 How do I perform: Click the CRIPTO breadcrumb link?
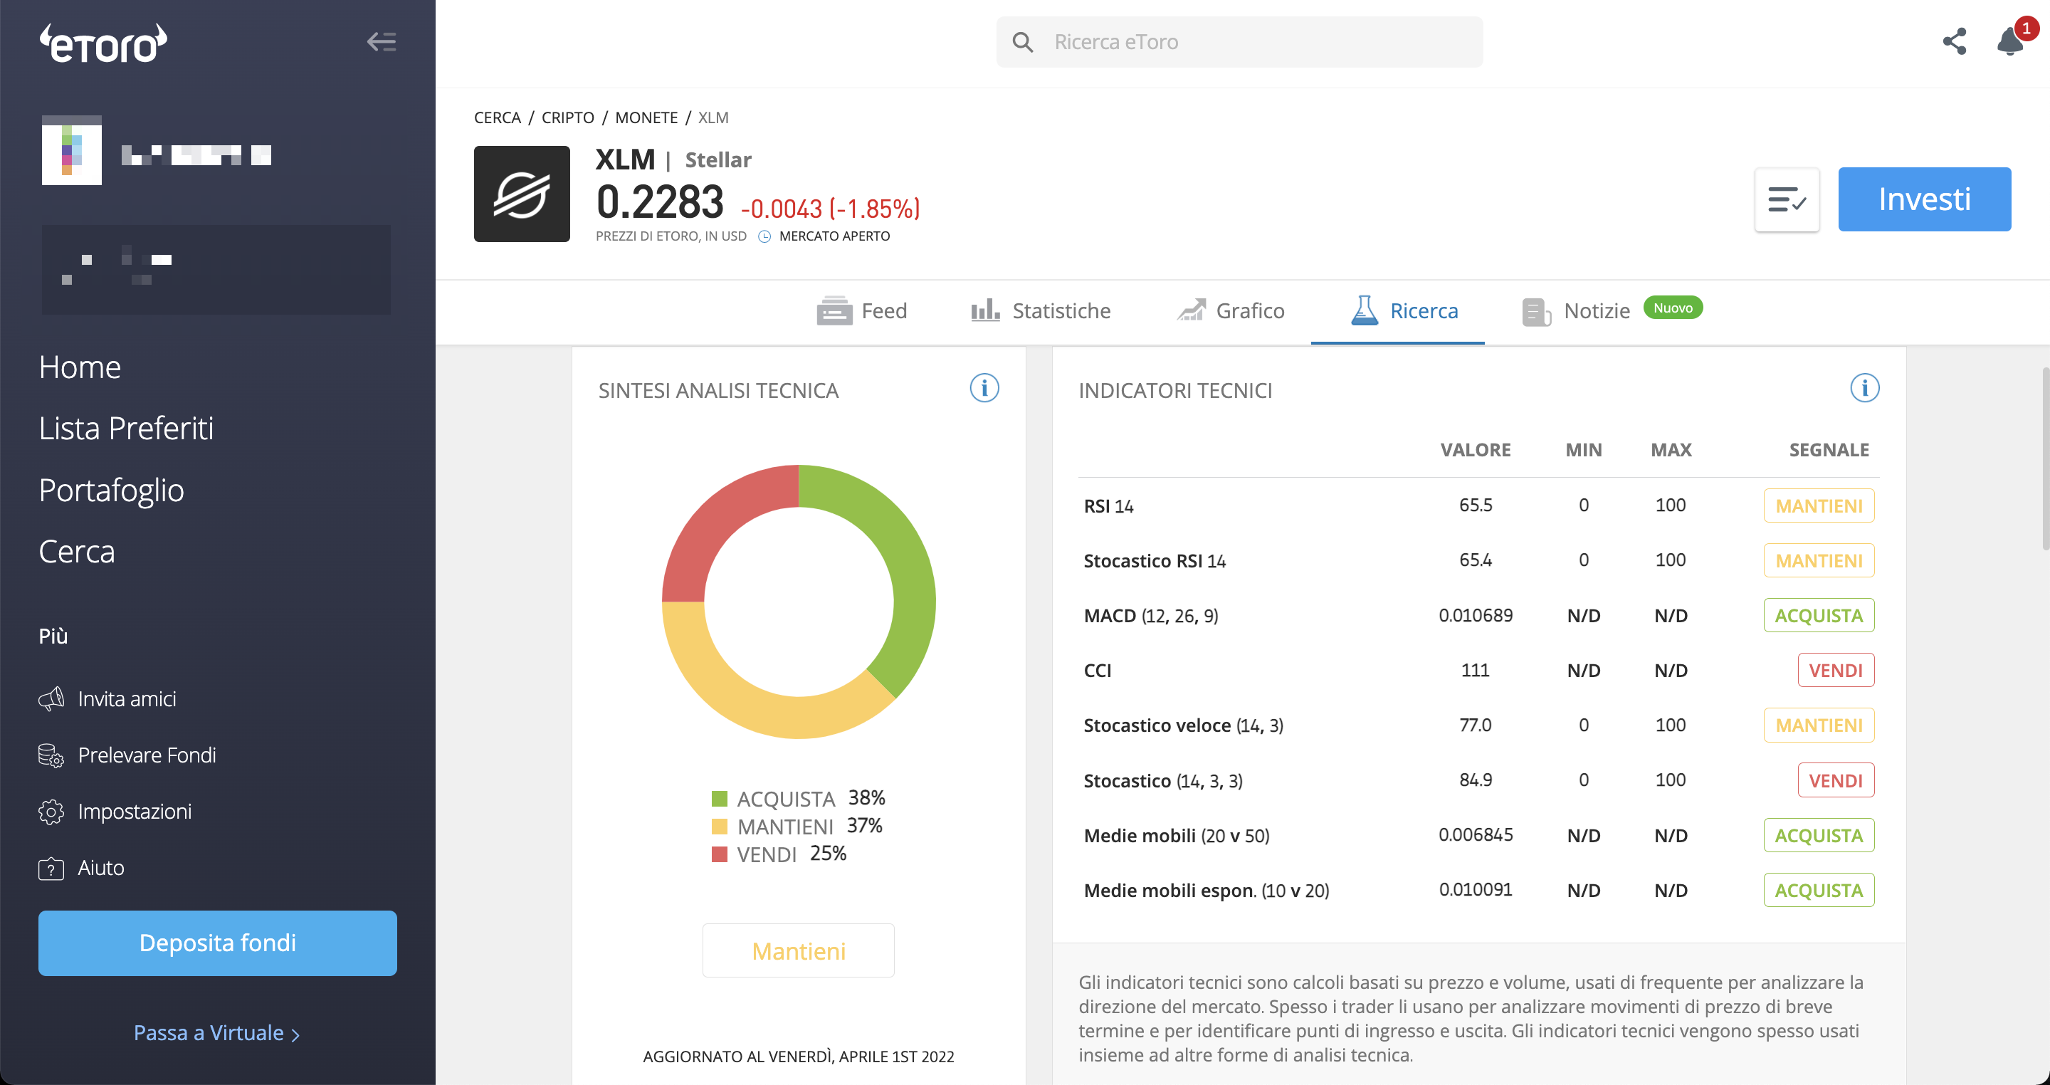(x=567, y=117)
